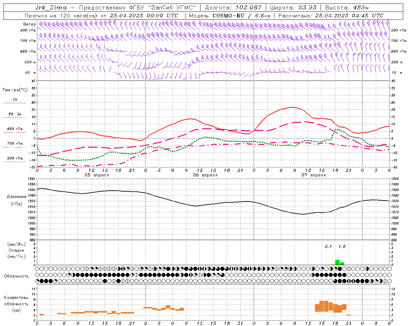Click the Рассчитано: 25.04.2025 04:45 UTC text

click(331, 16)
